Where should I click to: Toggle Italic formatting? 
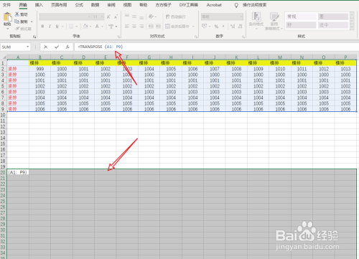click(50, 27)
